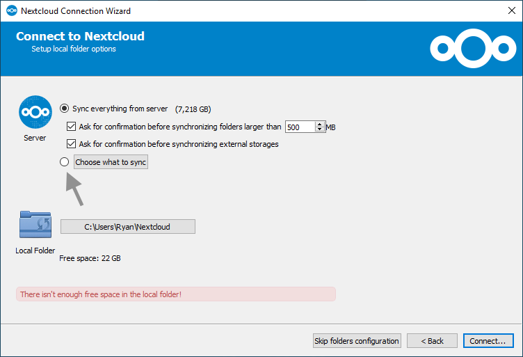Click the Connect to Nextcloud heading
The image size is (523, 357).
point(80,36)
